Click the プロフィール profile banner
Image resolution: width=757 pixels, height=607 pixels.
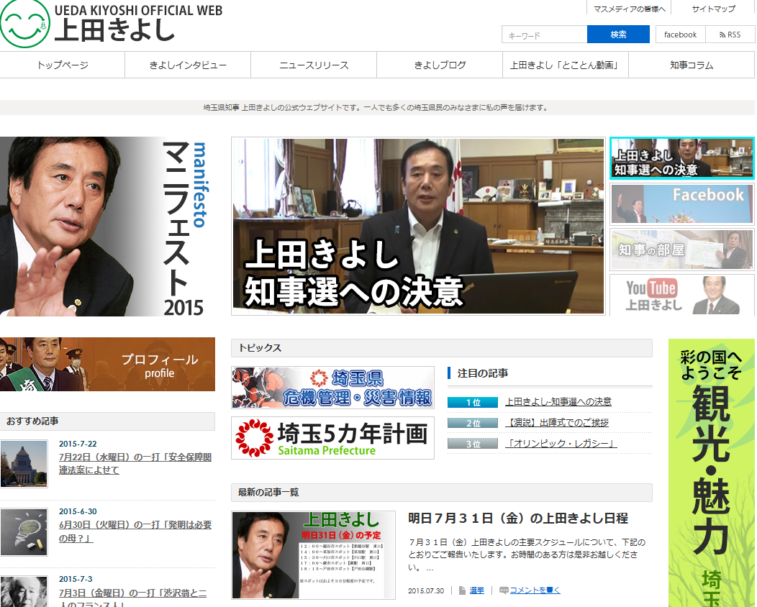(108, 365)
